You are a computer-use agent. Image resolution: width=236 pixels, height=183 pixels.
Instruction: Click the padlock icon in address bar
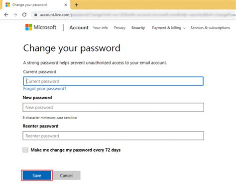click(35, 15)
